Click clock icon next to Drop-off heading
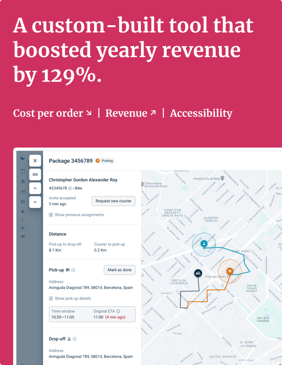Image resolution: width=282 pixels, height=365 pixels. (75, 339)
